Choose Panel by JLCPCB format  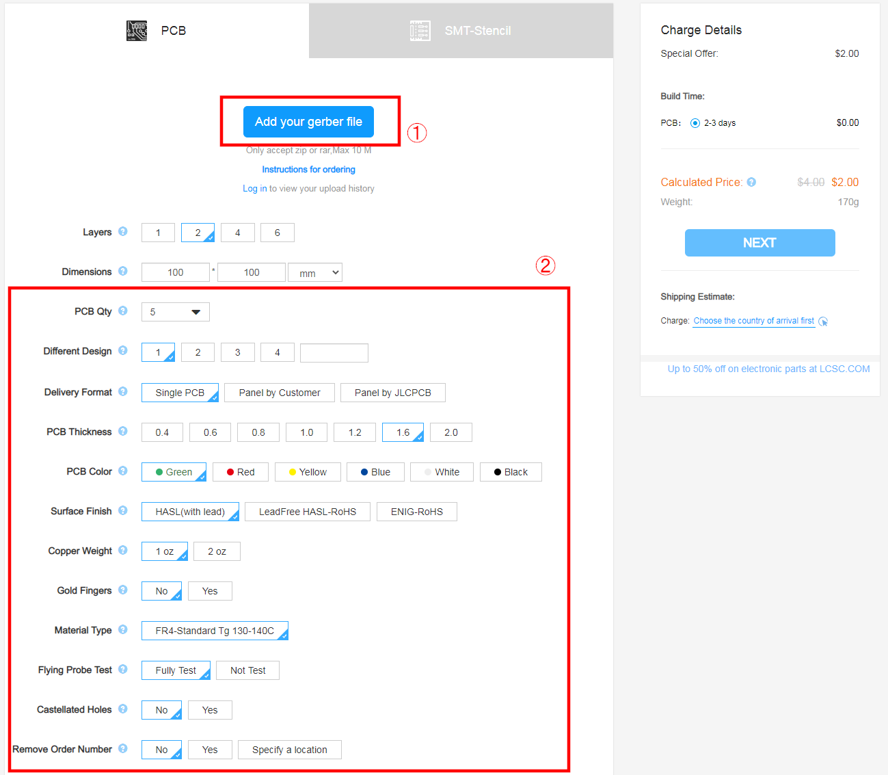pos(393,393)
